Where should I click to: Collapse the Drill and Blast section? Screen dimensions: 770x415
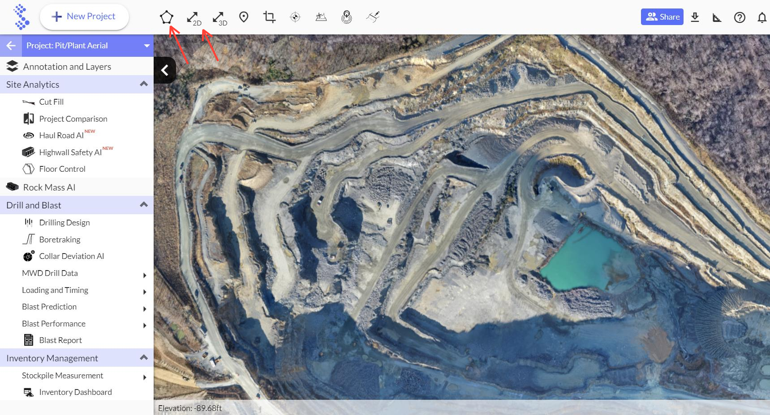point(144,204)
